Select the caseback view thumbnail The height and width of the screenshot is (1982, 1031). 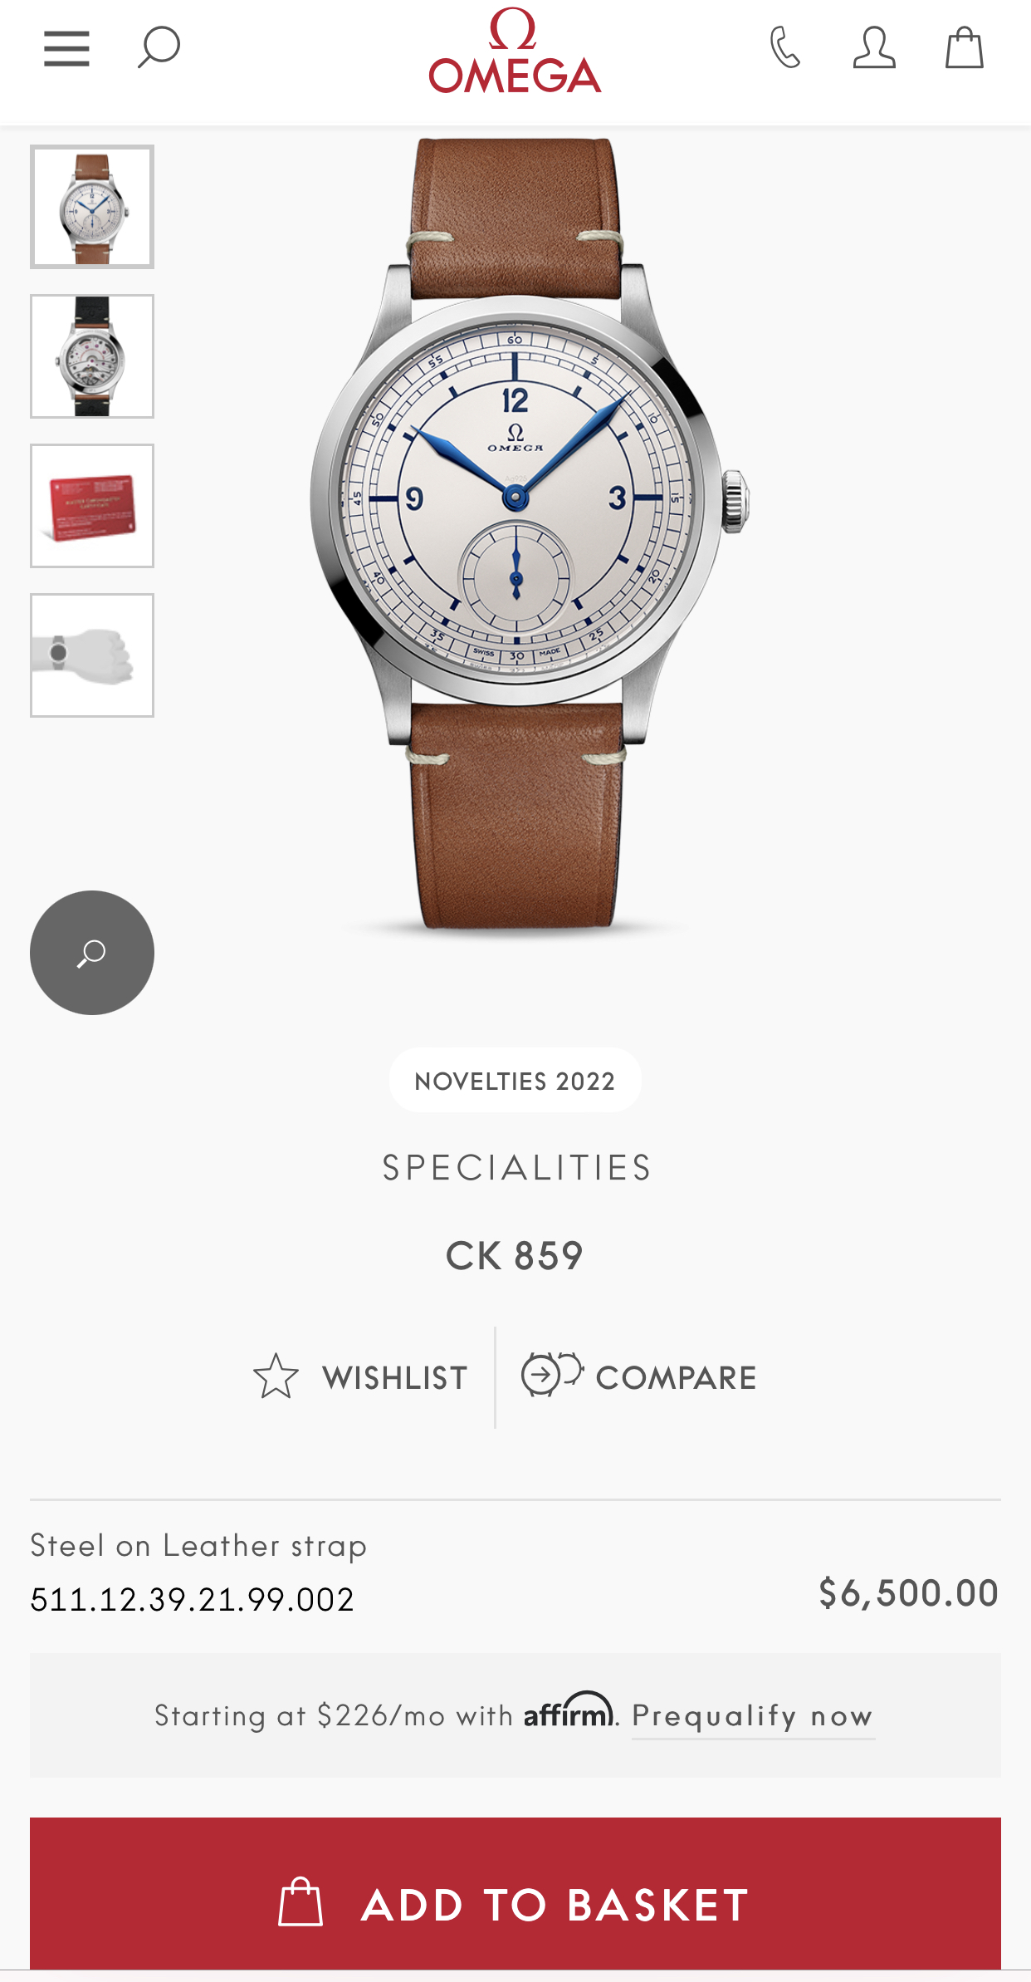click(92, 356)
